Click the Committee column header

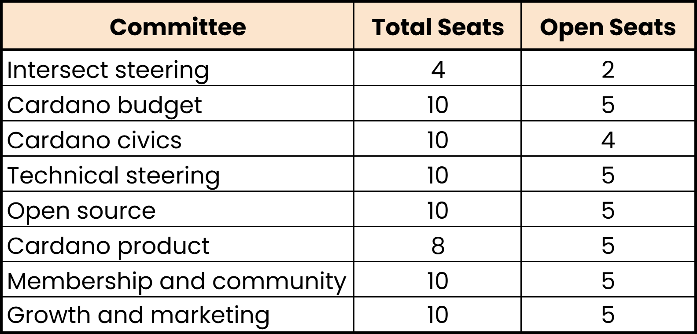pos(177,27)
